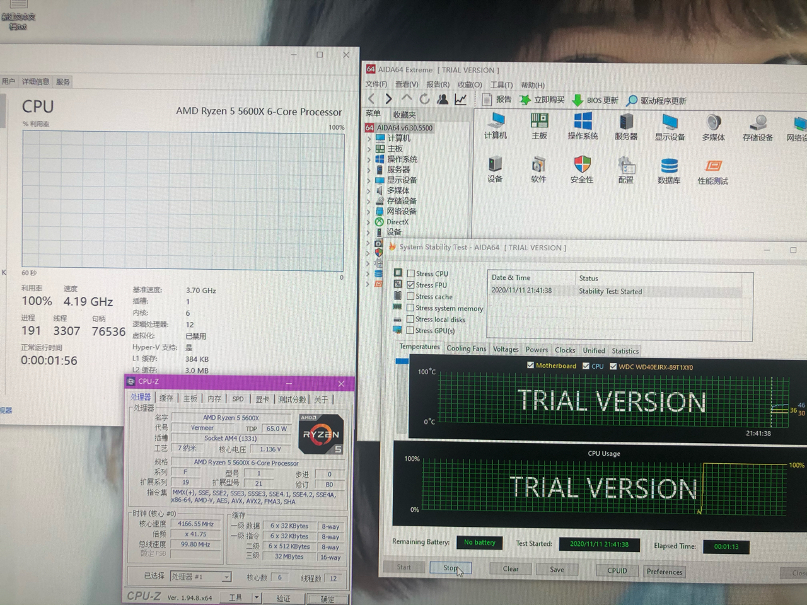Expand the DirectX tree node
The image size is (807, 605).
369,222
